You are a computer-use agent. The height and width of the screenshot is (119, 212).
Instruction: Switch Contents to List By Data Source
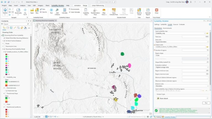(x=8, y=28)
